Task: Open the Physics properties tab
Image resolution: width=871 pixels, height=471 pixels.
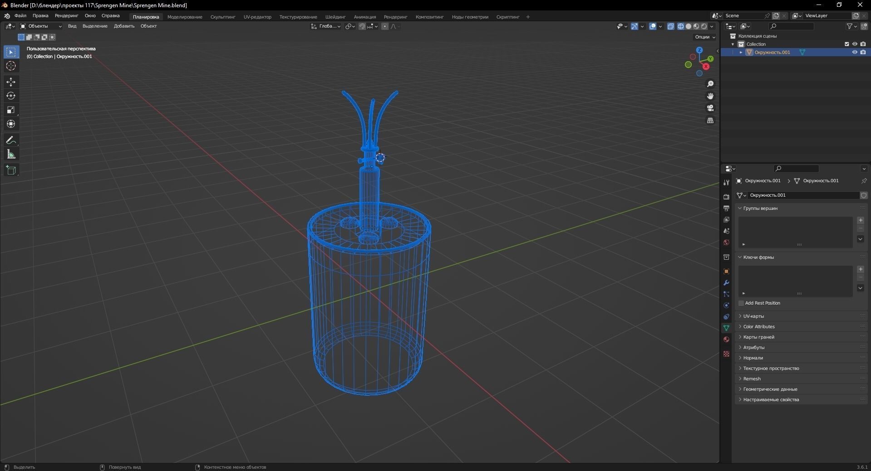Action: (726, 305)
